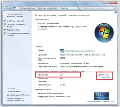
Task: Click the genuine Microsoft software badge
Action: [101, 96]
